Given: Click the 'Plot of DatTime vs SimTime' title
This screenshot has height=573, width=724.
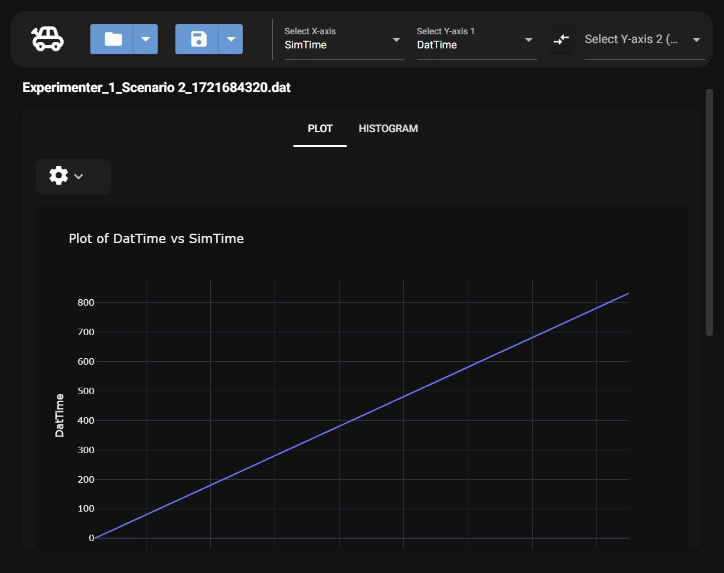Looking at the screenshot, I should pos(156,238).
